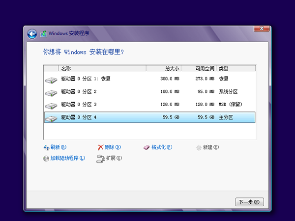The height and width of the screenshot is (221, 295).
Task: Refresh the list via 刷新(R) link
Action: (59, 147)
